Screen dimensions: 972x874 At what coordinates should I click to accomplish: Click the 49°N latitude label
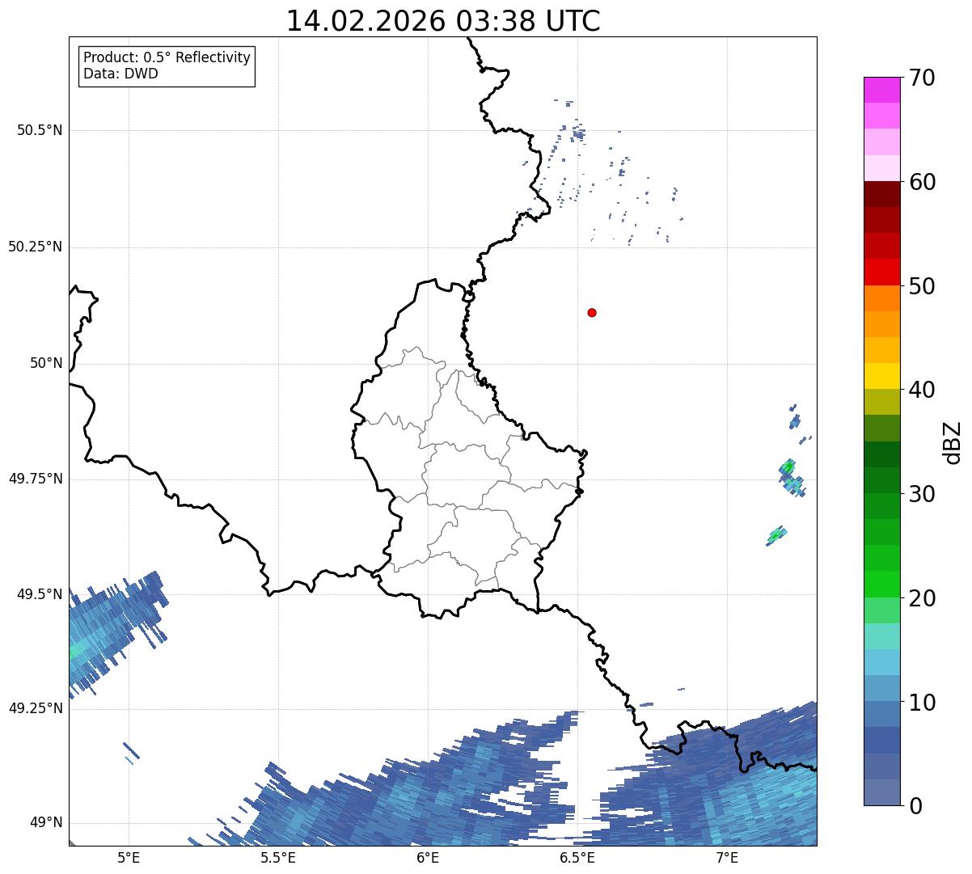[45, 823]
